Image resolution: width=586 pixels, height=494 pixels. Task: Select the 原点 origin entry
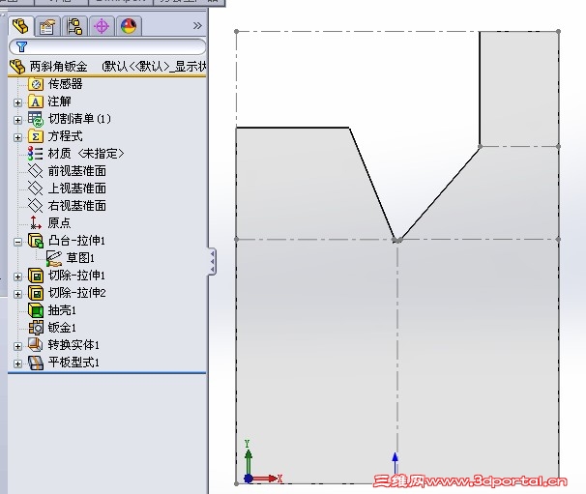pos(59,223)
